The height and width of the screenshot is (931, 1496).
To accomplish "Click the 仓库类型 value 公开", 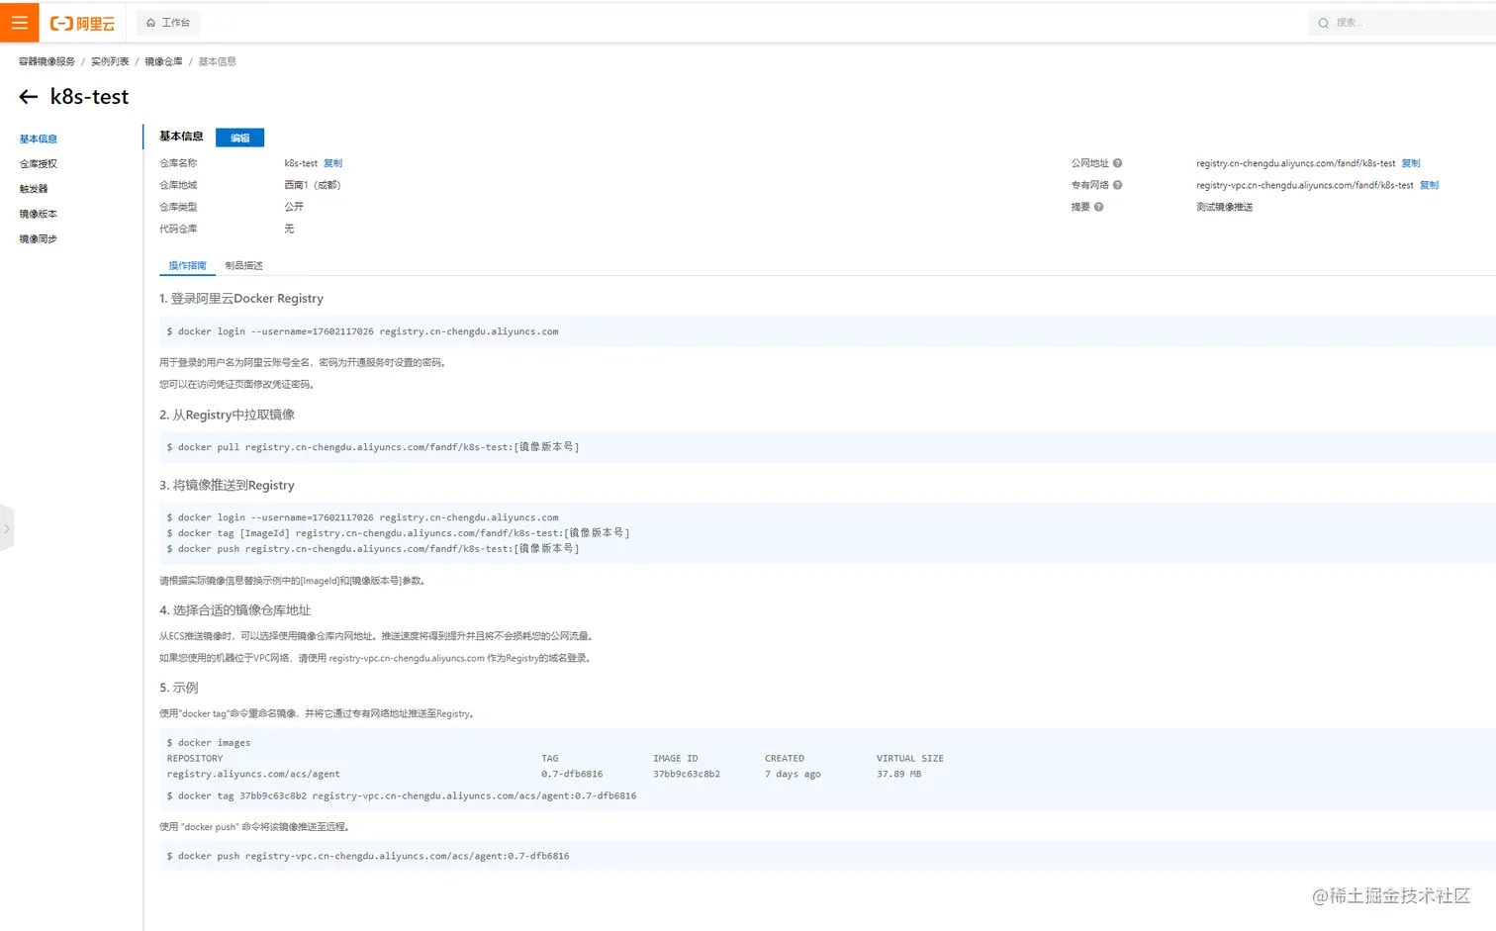I will point(294,207).
